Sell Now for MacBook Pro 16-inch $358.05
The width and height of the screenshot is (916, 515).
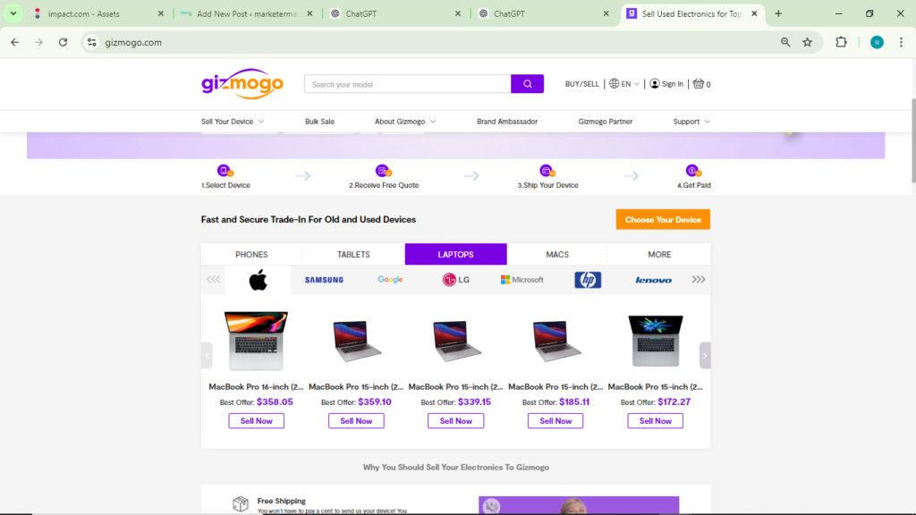click(x=257, y=421)
